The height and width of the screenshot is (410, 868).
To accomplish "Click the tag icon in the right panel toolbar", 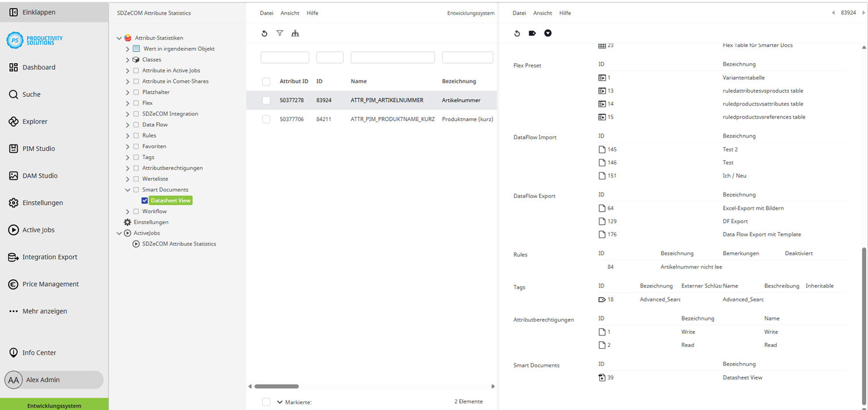I will [532, 33].
